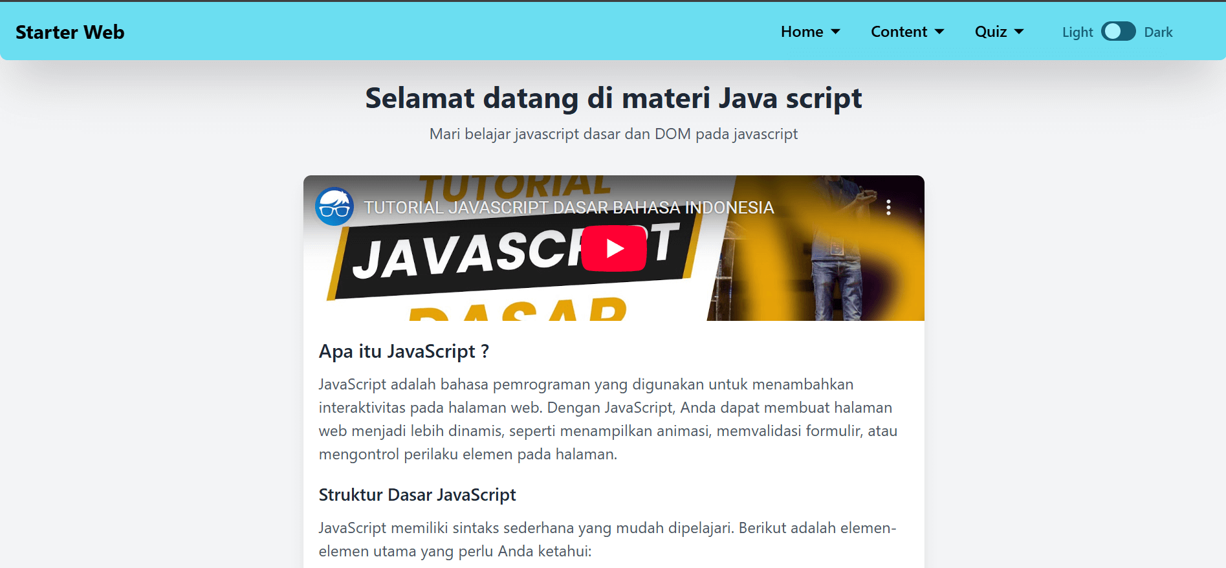
Task: Click the heading Selamat datang di materi Java script
Action: click(613, 98)
